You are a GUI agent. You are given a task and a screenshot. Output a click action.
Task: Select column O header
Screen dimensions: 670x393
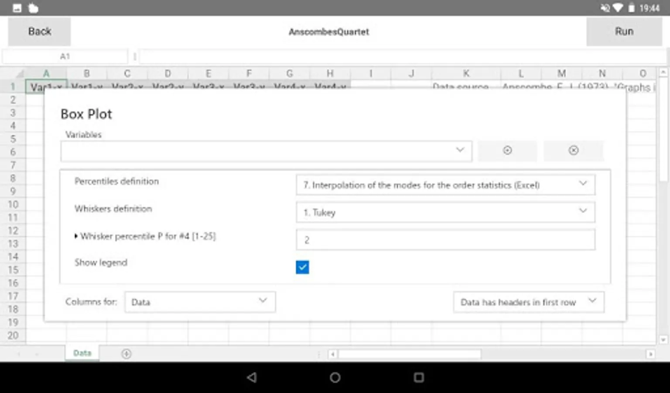[643, 73]
